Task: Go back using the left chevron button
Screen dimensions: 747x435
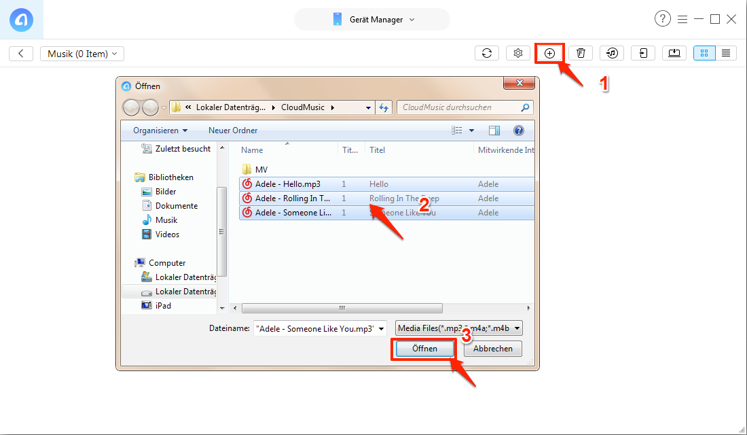Action: [x=21, y=54]
